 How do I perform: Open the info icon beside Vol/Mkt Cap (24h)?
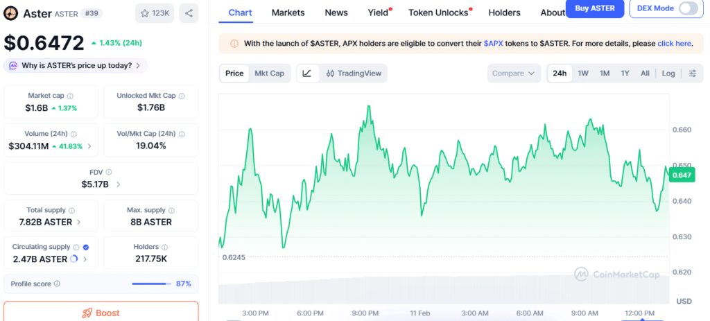click(x=182, y=134)
